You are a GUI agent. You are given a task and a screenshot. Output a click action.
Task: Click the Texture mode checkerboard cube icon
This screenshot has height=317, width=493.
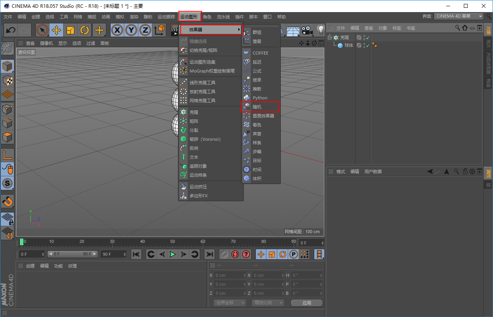click(8, 81)
